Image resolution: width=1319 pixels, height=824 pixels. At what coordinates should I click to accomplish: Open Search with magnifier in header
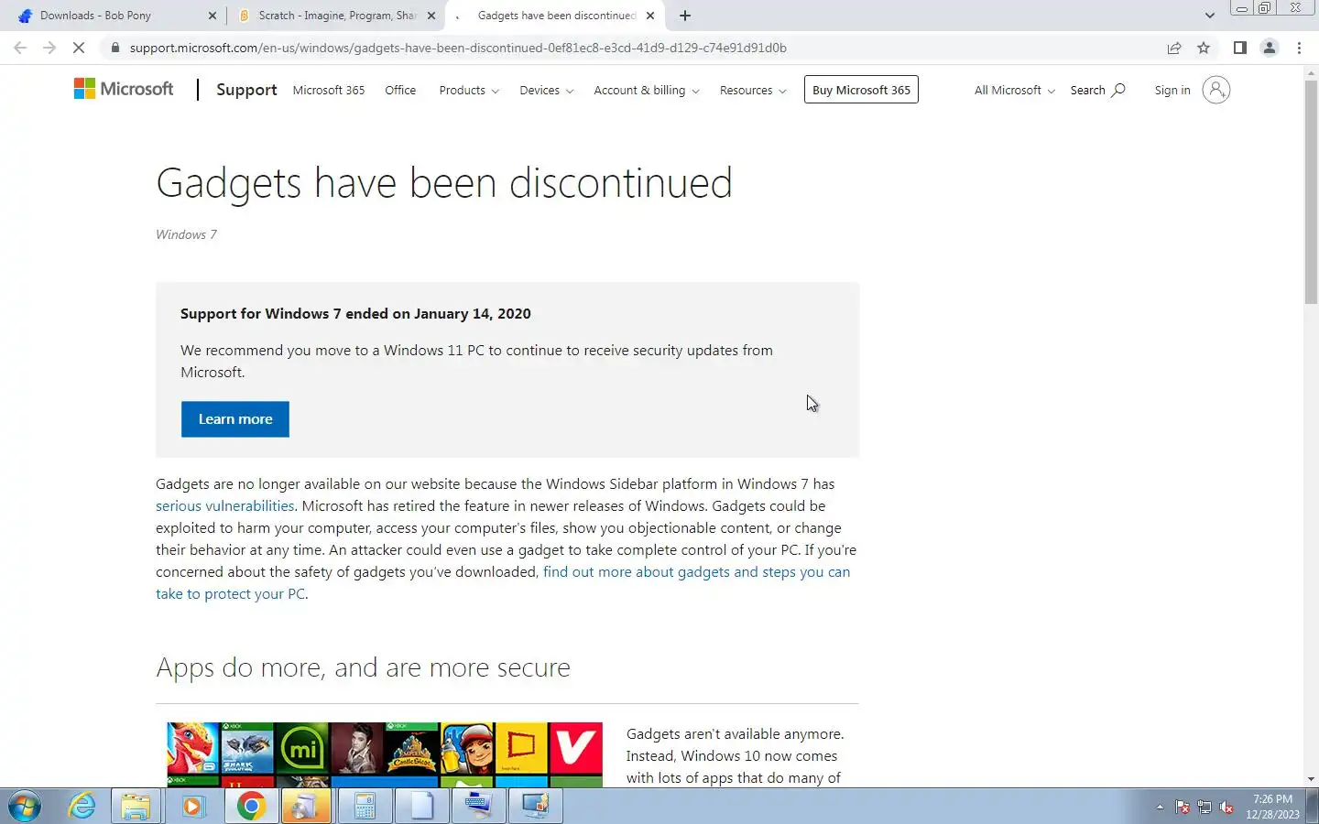(x=1097, y=90)
